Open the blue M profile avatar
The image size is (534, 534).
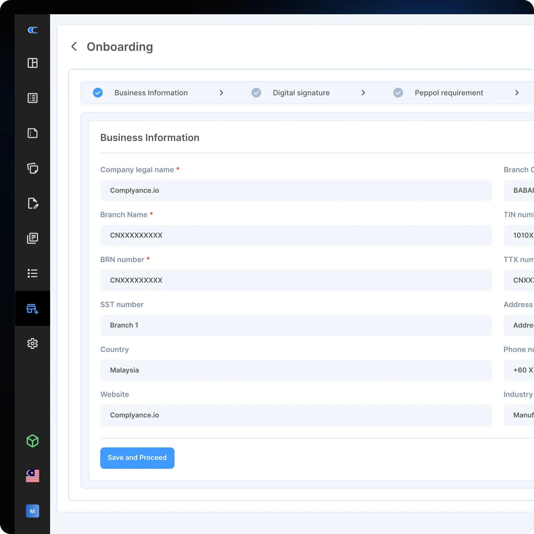(x=32, y=511)
